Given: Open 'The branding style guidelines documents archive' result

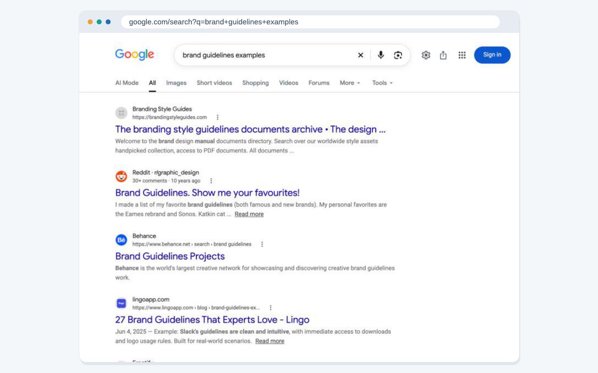Looking at the screenshot, I should [250, 129].
